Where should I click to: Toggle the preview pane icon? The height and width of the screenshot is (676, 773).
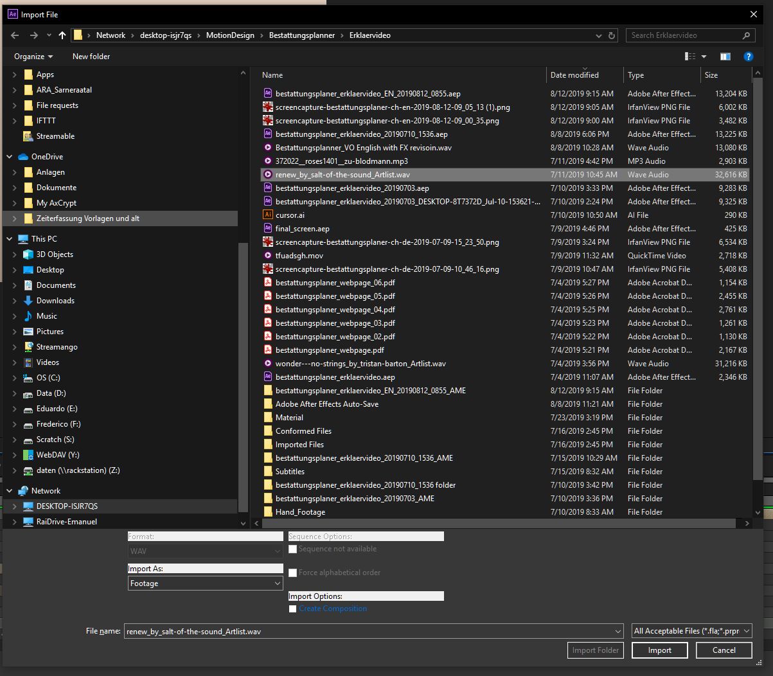coord(725,57)
